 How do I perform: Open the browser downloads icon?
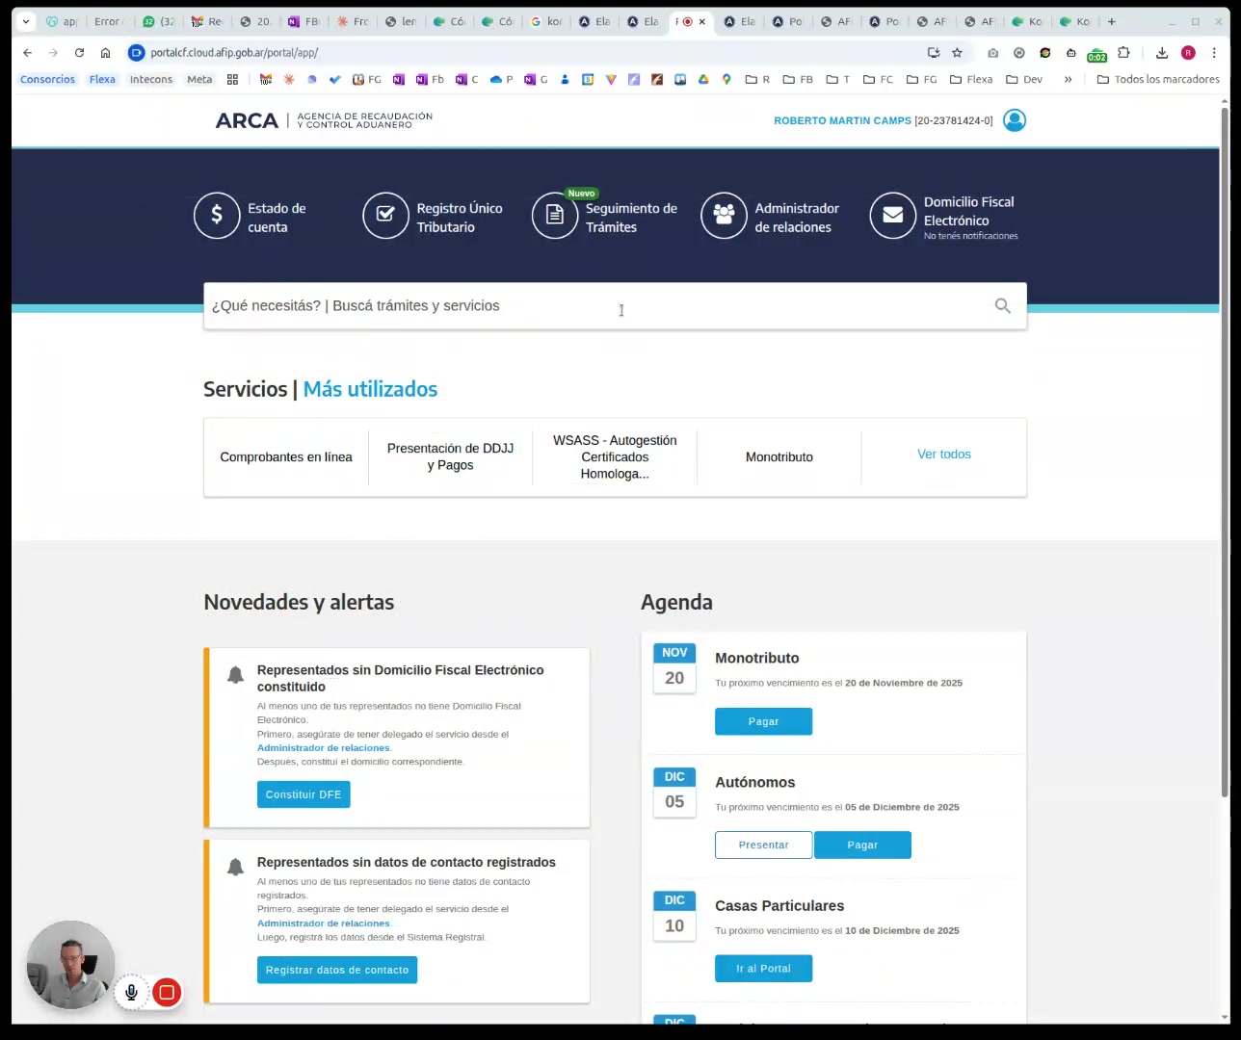[1162, 53]
